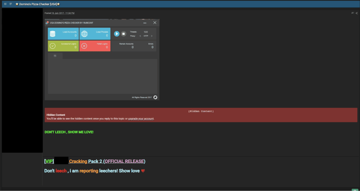360x191 pixels.
Task: Click the 'upgrade your account' link
Action: pyautogui.click(x=141, y=118)
